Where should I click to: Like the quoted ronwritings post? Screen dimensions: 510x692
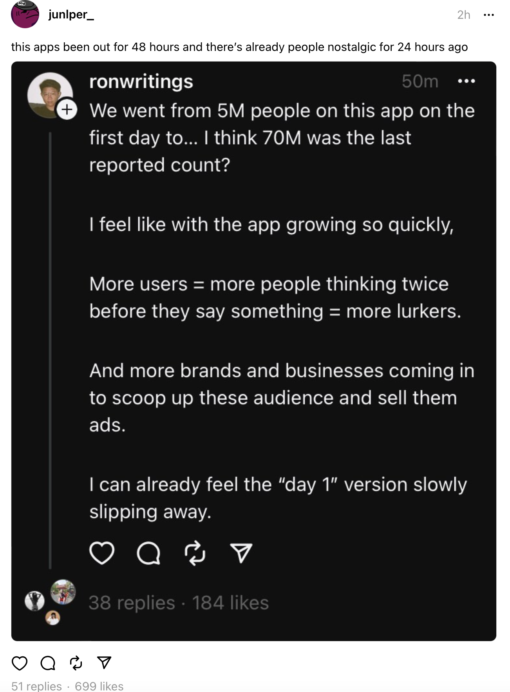click(x=102, y=553)
